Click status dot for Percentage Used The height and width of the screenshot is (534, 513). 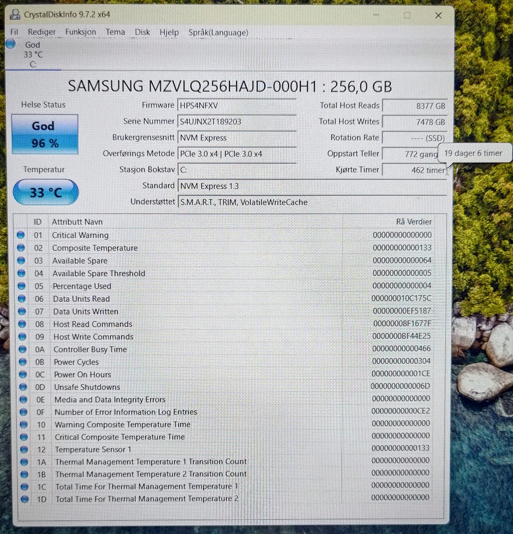pos(21,286)
